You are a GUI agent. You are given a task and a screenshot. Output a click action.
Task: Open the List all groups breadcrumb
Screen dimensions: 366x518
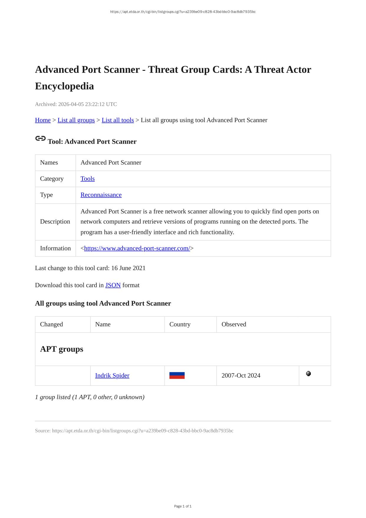(x=76, y=120)
